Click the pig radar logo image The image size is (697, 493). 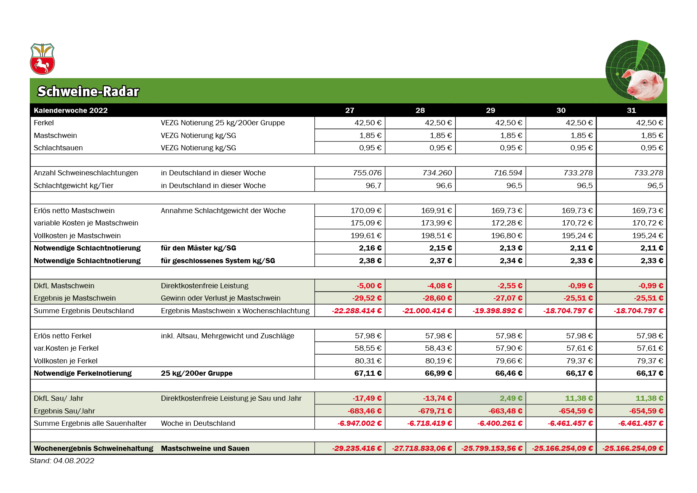point(635,70)
